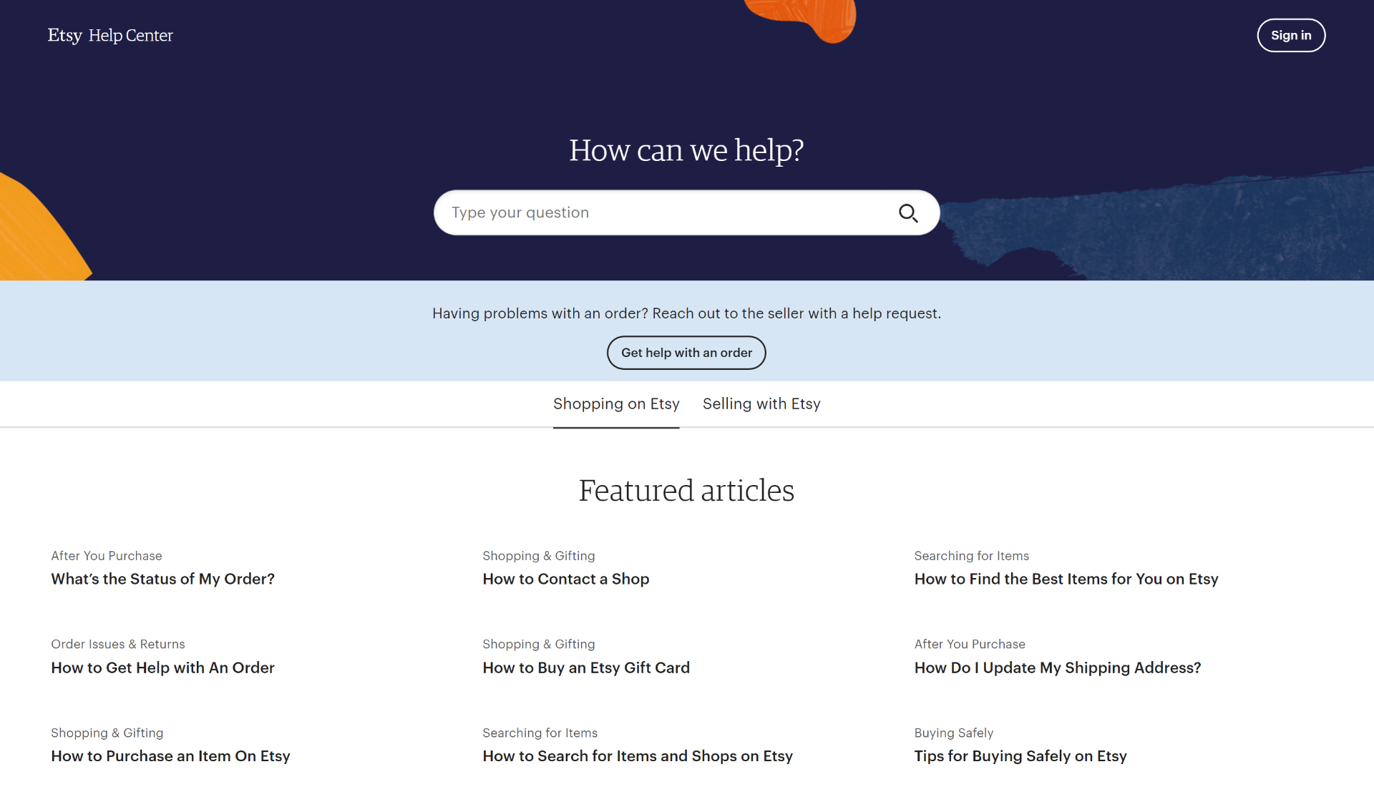Go to Help Center home link
This screenshot has width=1374, height=807.
(130, 35)
